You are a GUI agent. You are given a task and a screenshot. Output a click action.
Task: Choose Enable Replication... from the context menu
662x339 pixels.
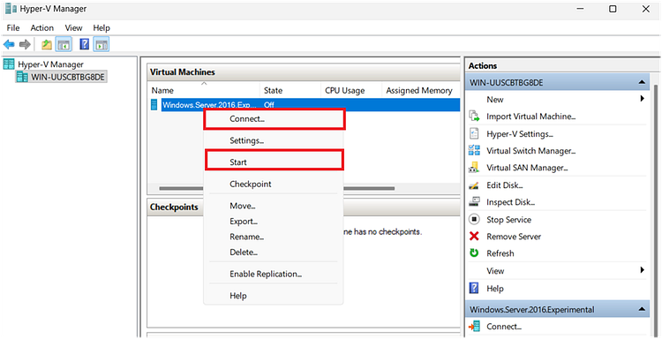pos(273,274)
